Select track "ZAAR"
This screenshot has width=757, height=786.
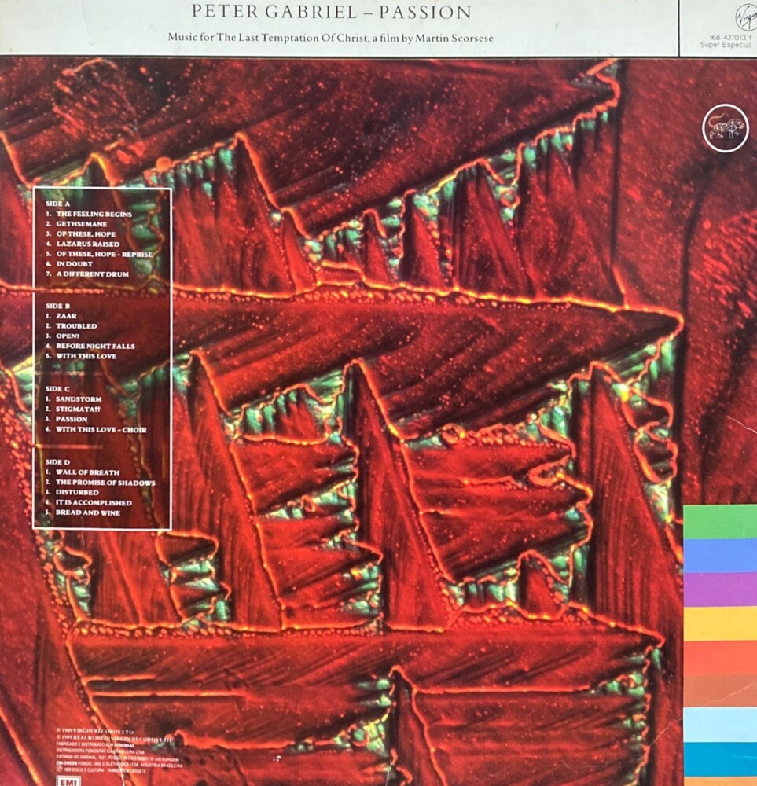coord(66,316)
